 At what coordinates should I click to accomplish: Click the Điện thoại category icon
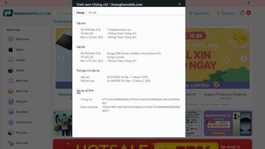coord(11,39)
